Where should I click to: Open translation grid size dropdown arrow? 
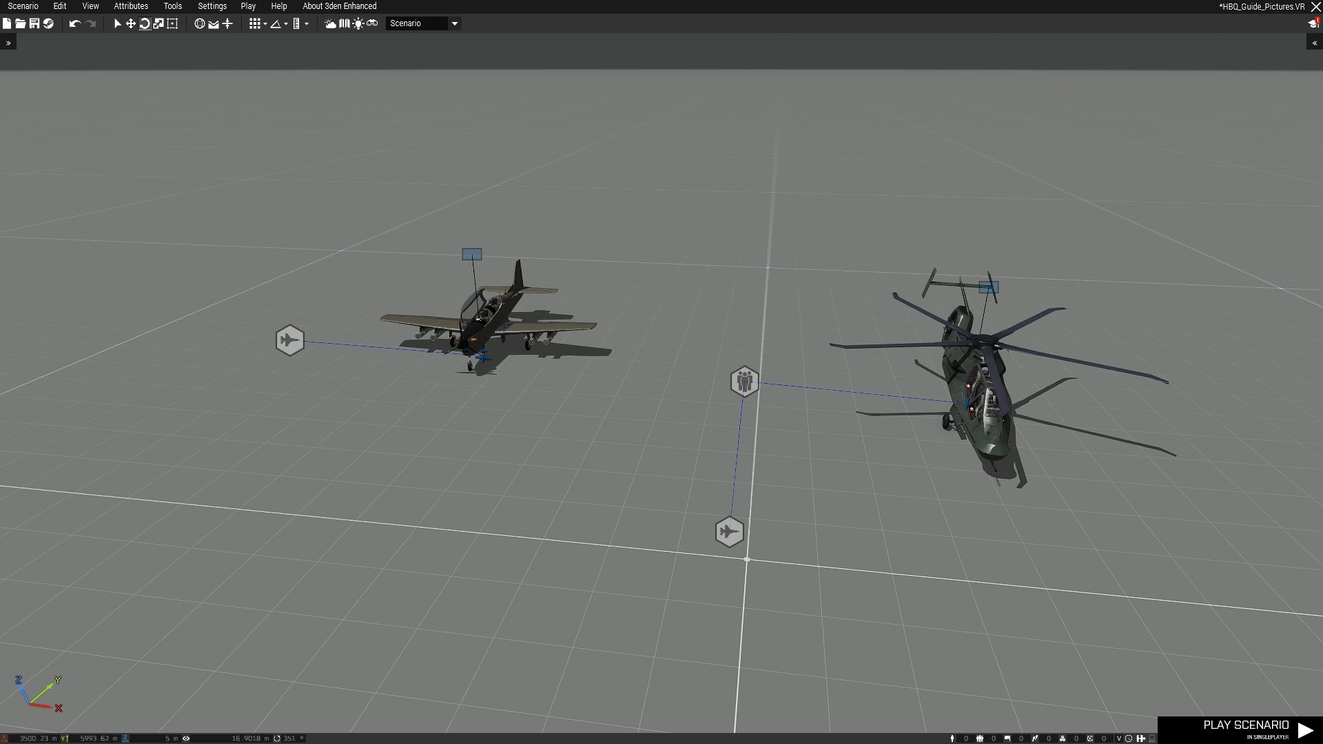point(265,24)
